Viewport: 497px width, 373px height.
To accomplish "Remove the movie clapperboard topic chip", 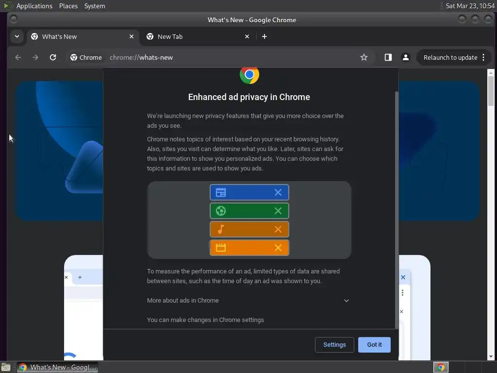I will (x=278, y=247).
